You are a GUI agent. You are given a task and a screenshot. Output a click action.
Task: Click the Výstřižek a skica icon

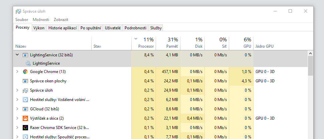tap(25, 118)
